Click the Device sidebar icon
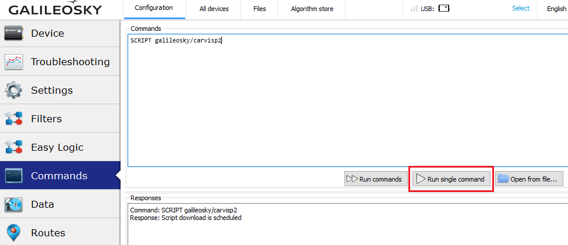This screenshot has width=568, height=245. (x=13, y=33)
